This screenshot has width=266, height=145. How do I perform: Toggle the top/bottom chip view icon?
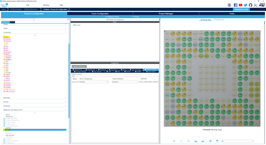point(217,141)
